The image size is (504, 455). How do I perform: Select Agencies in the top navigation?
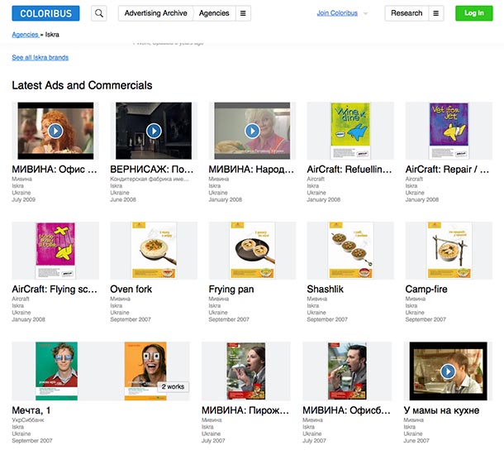point(213,13)
